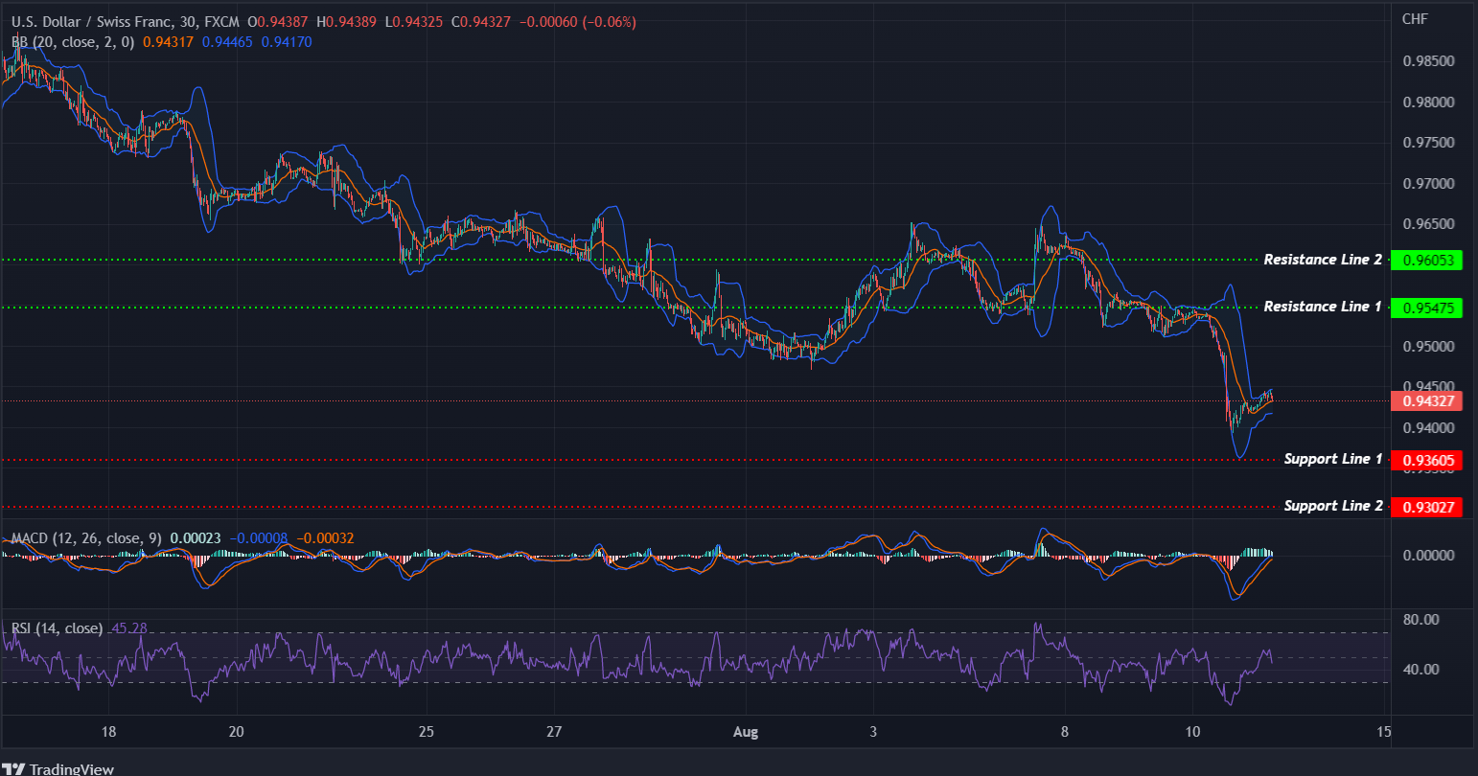Click the current price tag 0.94327

pyautogui.click(x=1427, y=401)
